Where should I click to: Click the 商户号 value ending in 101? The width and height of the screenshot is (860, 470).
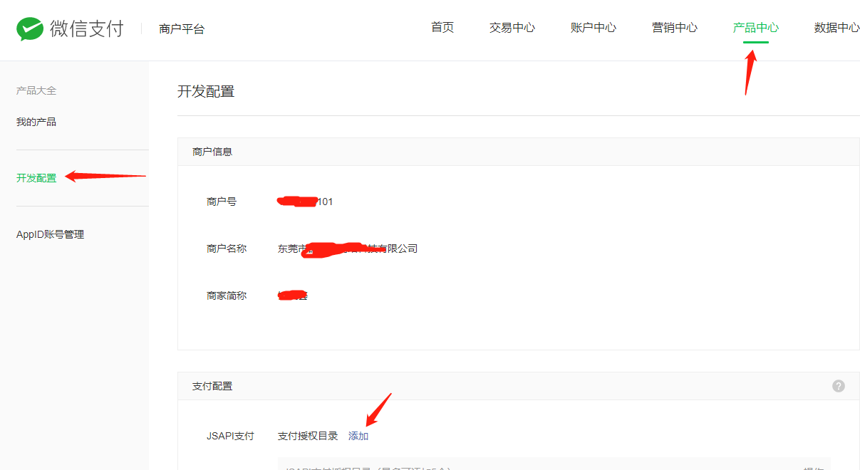pos(306,202)
